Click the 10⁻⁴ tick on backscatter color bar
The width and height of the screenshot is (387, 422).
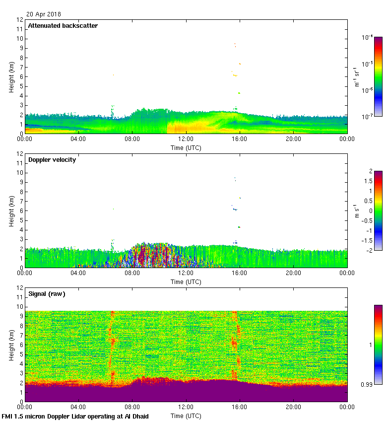[367, 38]
